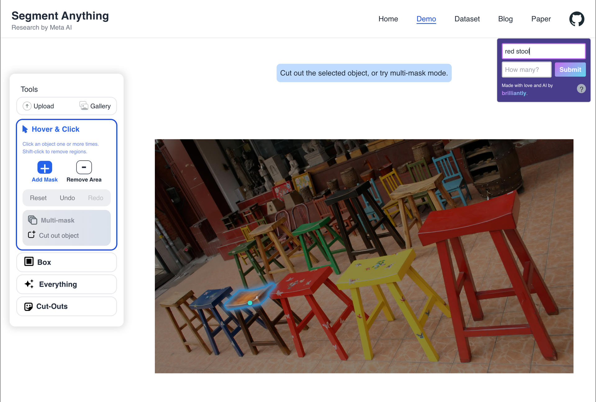Open the Demo tab
The width and height of the screenshot is (596, 402).
pos(426,19)
